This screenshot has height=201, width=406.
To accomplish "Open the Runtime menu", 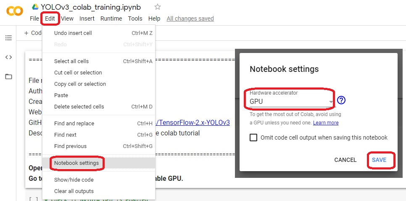I will pos(111,19).
